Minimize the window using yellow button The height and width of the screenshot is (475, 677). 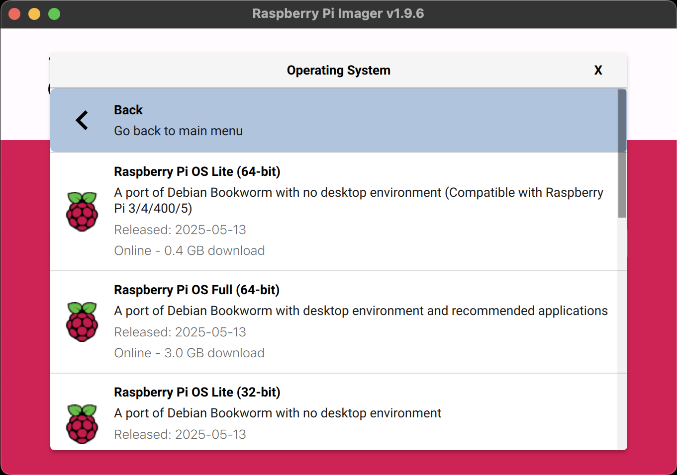(34, 14)
